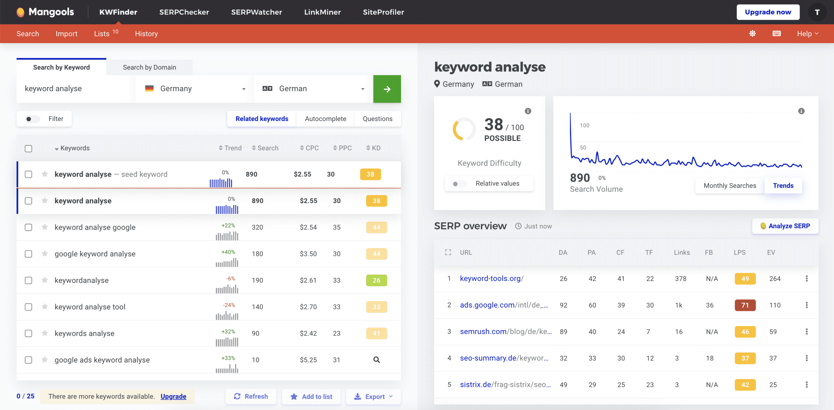Click the search volume chart info icon

801,111
